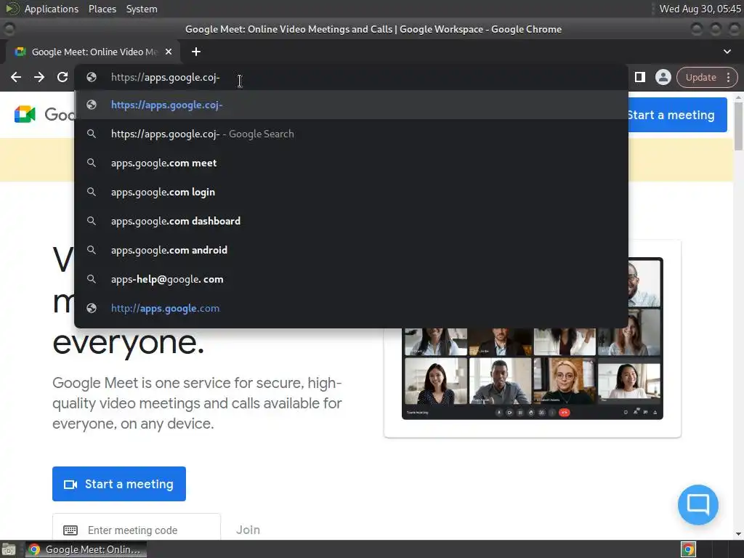Choose the Google Search suggestion for typed URL
The image size is (744, 558).
click(351, 134)
